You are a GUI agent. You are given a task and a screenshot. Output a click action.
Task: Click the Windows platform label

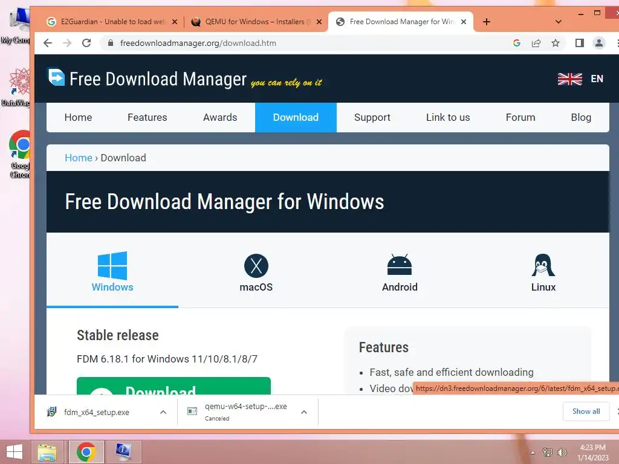coord(112,287)
